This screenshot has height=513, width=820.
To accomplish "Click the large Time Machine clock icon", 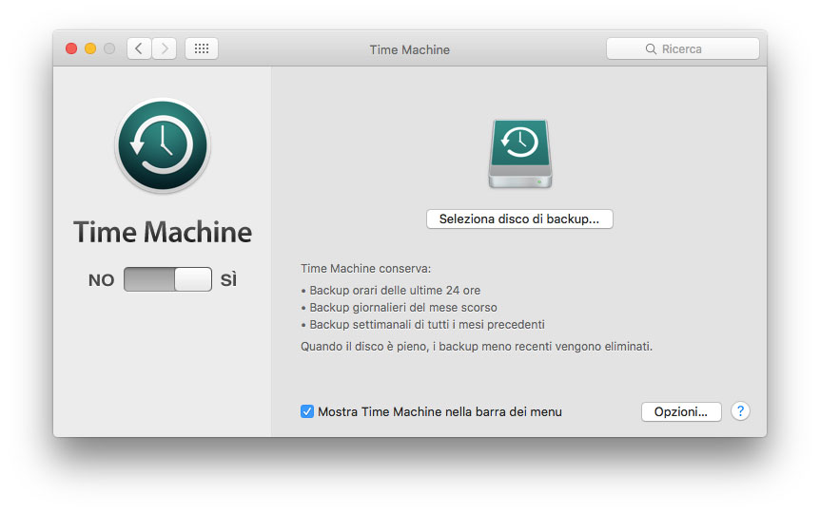I will (163, 145).
